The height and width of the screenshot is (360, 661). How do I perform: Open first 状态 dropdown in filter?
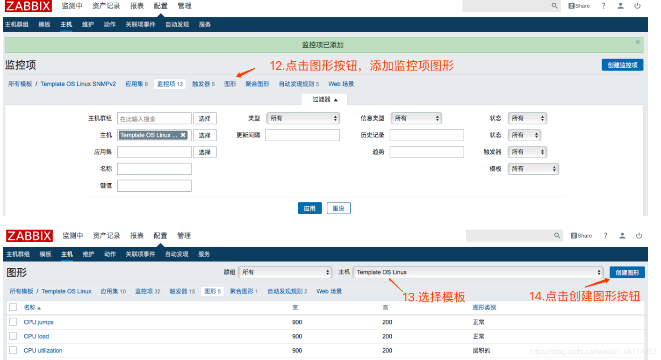[x=527, y=118]
